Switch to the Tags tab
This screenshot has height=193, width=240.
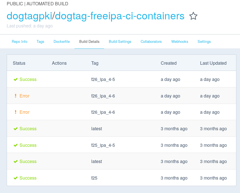tap(40, 41)
